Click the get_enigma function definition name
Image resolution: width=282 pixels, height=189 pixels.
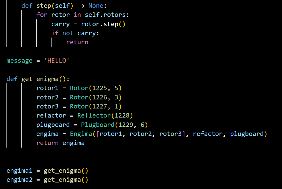40,79
